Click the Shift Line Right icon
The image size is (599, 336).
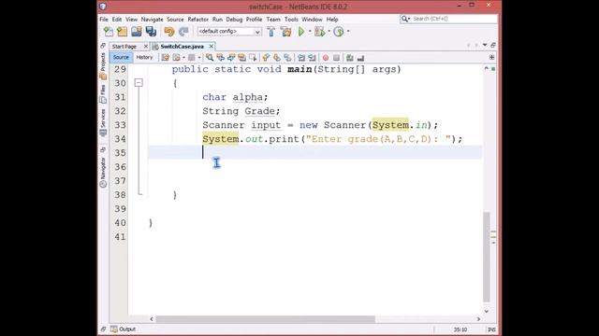coord(312,58)
